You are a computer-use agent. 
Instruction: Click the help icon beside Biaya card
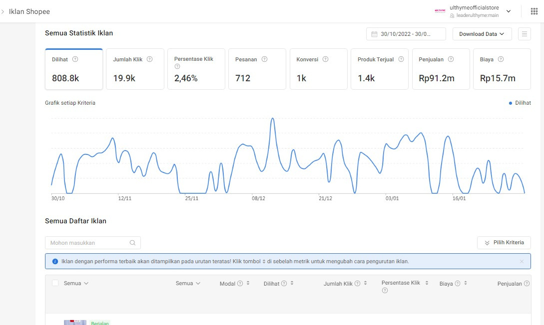[x=501, y=59]
